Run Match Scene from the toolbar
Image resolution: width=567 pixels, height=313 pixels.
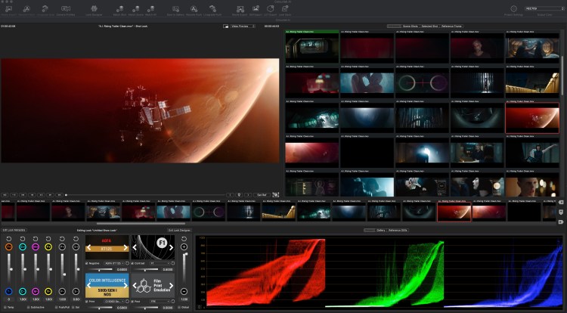tap(135, 8)
